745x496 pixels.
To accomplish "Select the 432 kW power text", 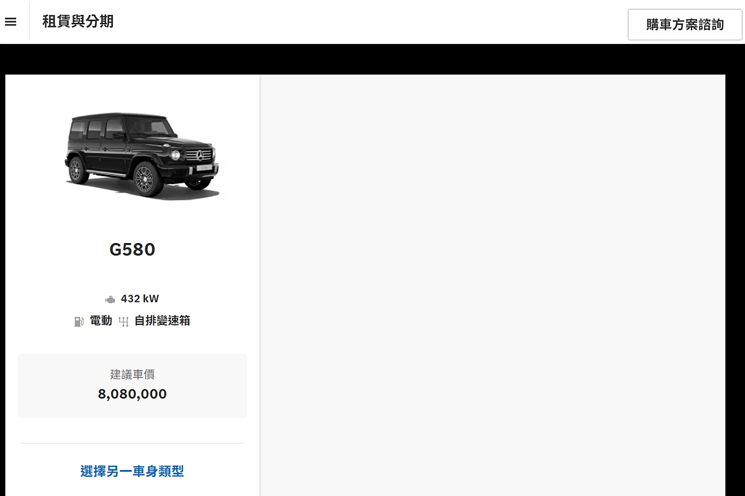I will (140, 299).
